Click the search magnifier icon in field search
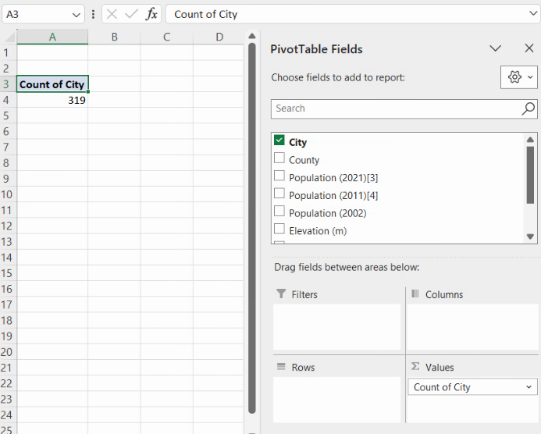 (529, 108)
